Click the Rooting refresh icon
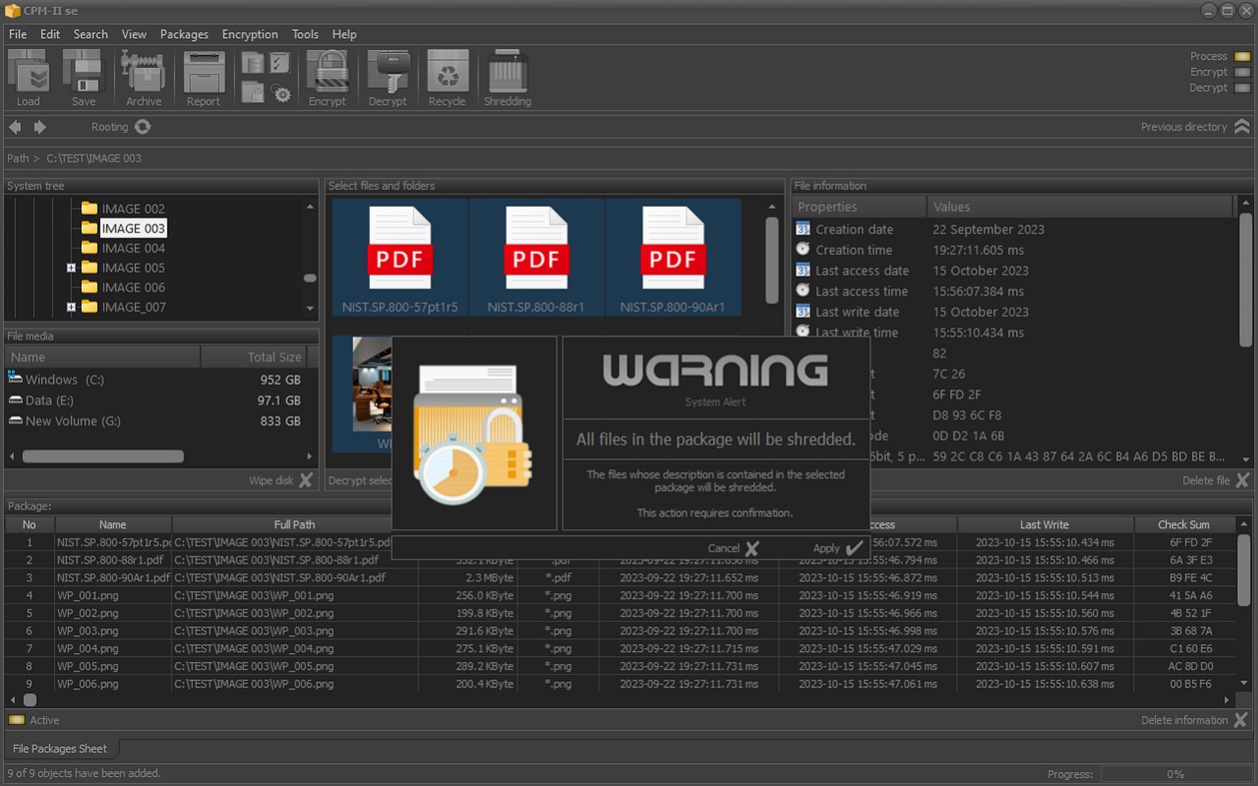 tap(143, 127)
